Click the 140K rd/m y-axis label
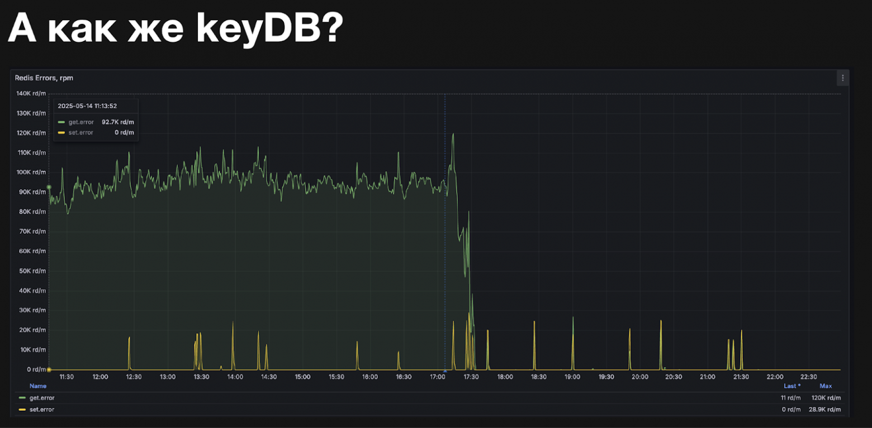The width and height of the screenshot is (872, 428). pyautogui.click(x=31, y=93)
